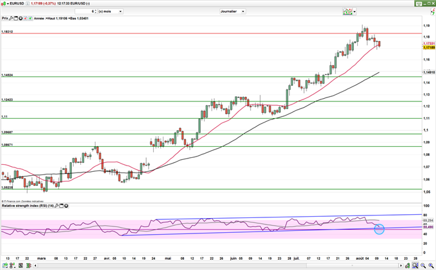Click the Relative strength index (RSI) label
The width and height of the screenshot is (436, 270).
(x=28, y=206)
